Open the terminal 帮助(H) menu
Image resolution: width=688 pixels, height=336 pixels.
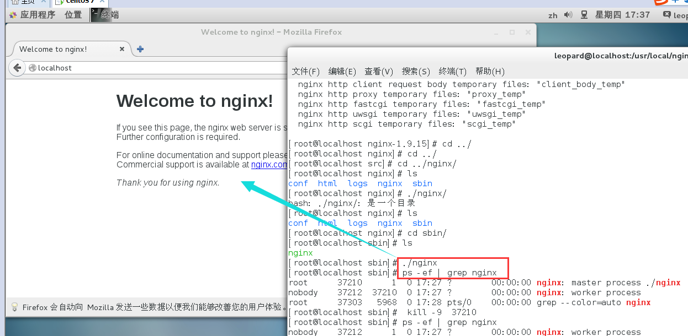point(490,72)
